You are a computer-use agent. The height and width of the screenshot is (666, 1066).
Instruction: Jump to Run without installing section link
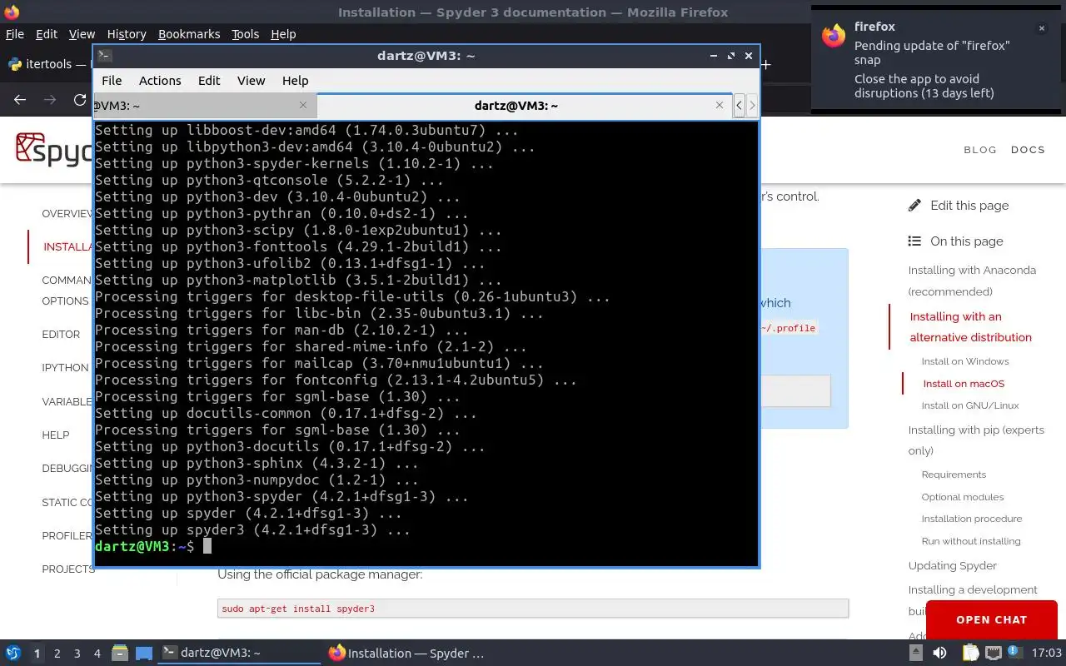click(x=971, y=541)
